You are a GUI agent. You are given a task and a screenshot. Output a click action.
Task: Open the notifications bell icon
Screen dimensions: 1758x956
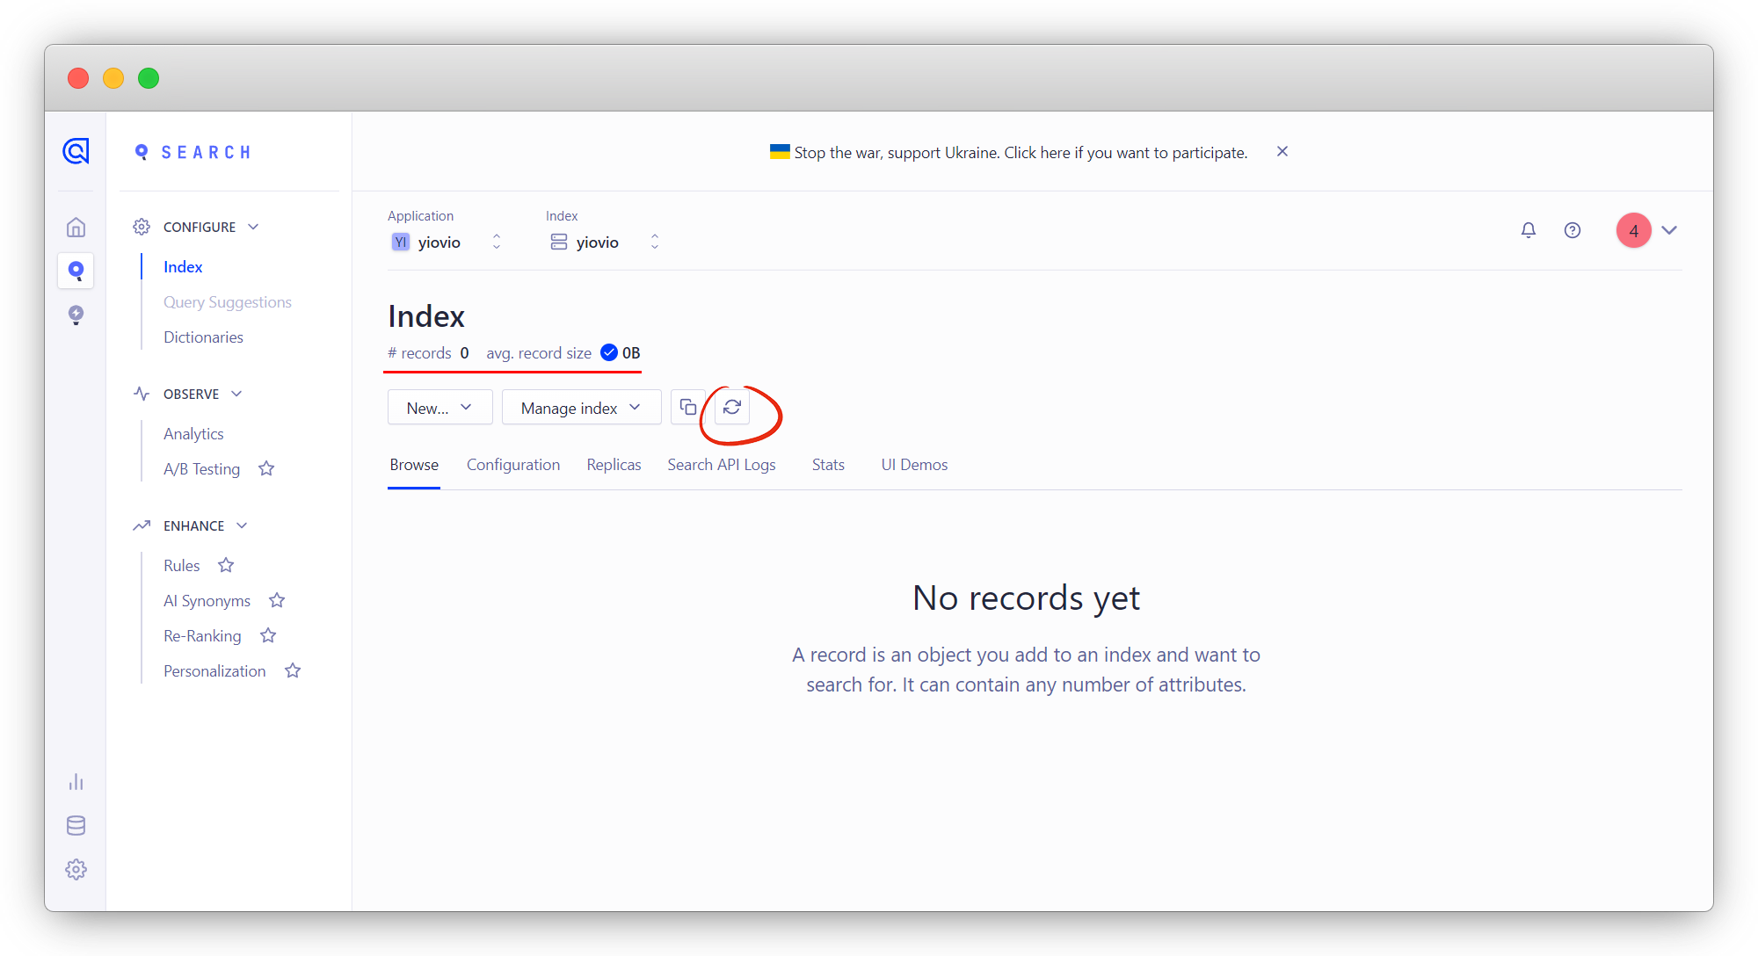[x=1529, y=230]
